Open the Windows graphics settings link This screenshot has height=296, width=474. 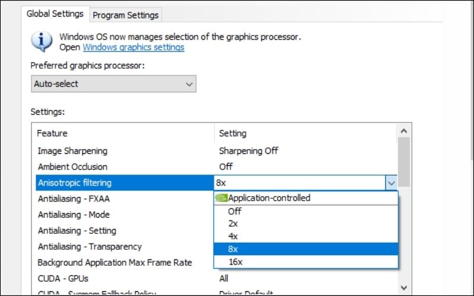(x=133, y=47)
